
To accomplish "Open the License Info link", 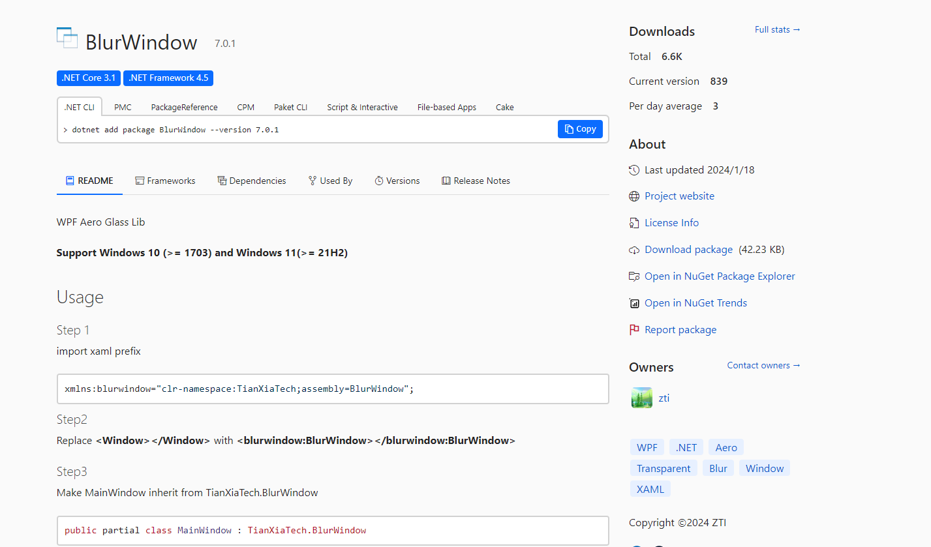I will click(671, 223).
